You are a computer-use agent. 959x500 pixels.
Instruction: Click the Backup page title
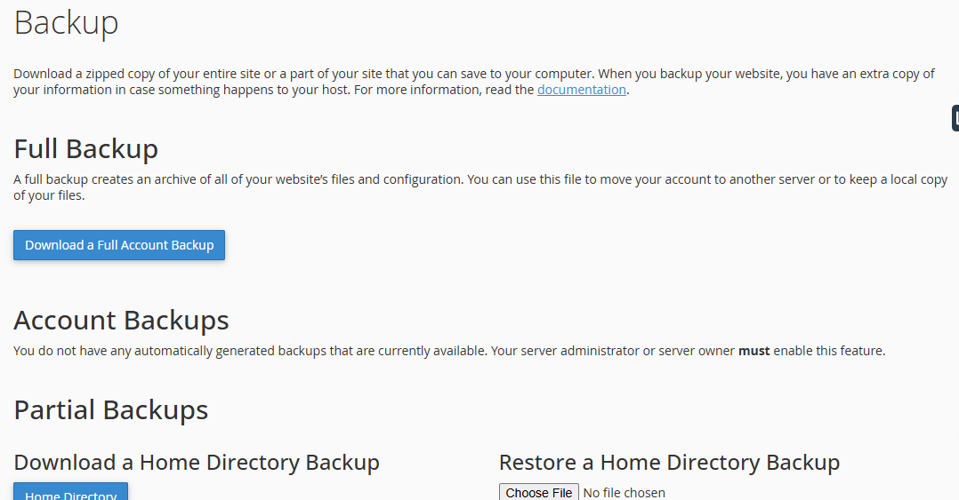point(66,24)
